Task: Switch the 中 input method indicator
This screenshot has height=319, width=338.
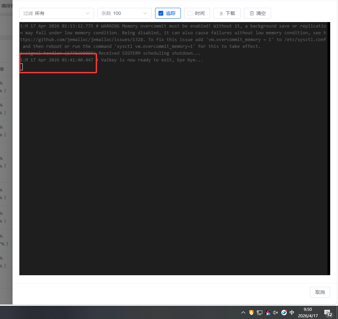Action: tap(292, 313)
